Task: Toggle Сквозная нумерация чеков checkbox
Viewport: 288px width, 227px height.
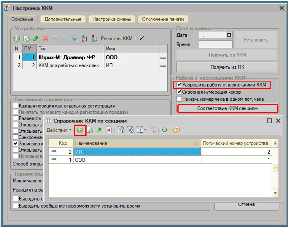Action: (179, 92)
